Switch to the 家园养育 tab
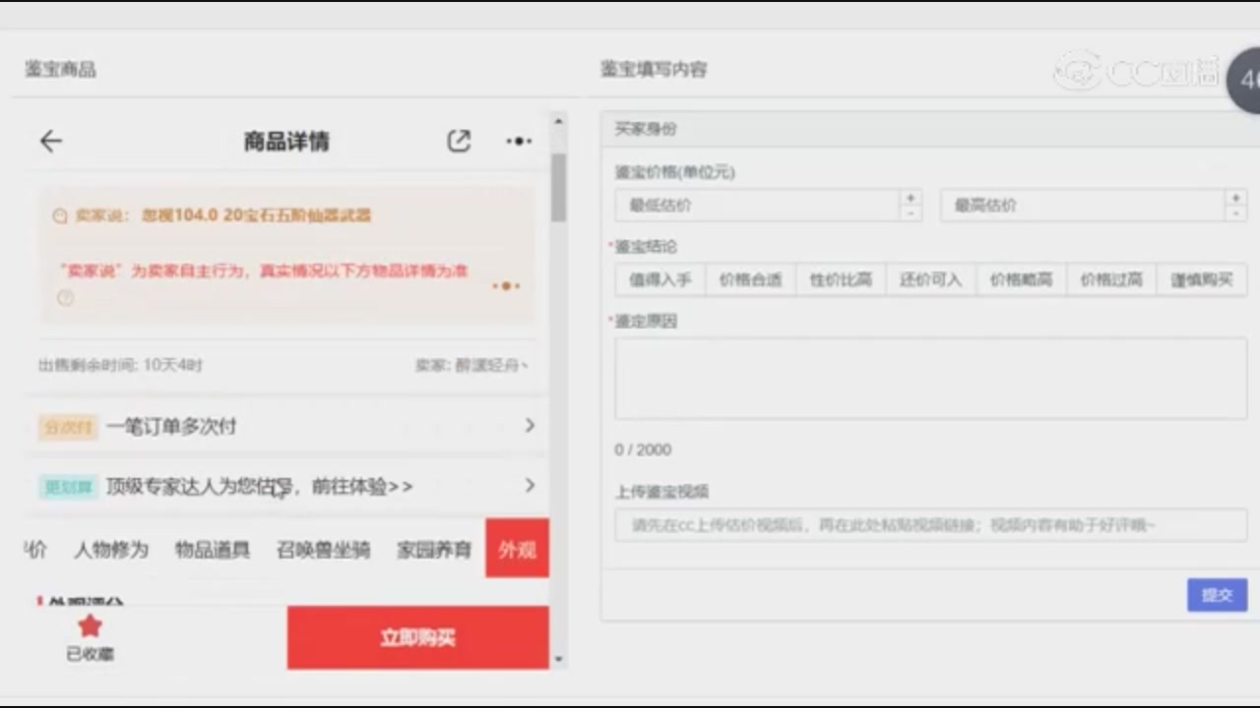The height and width of the screenshot is (708, 1260). (434, 550)
